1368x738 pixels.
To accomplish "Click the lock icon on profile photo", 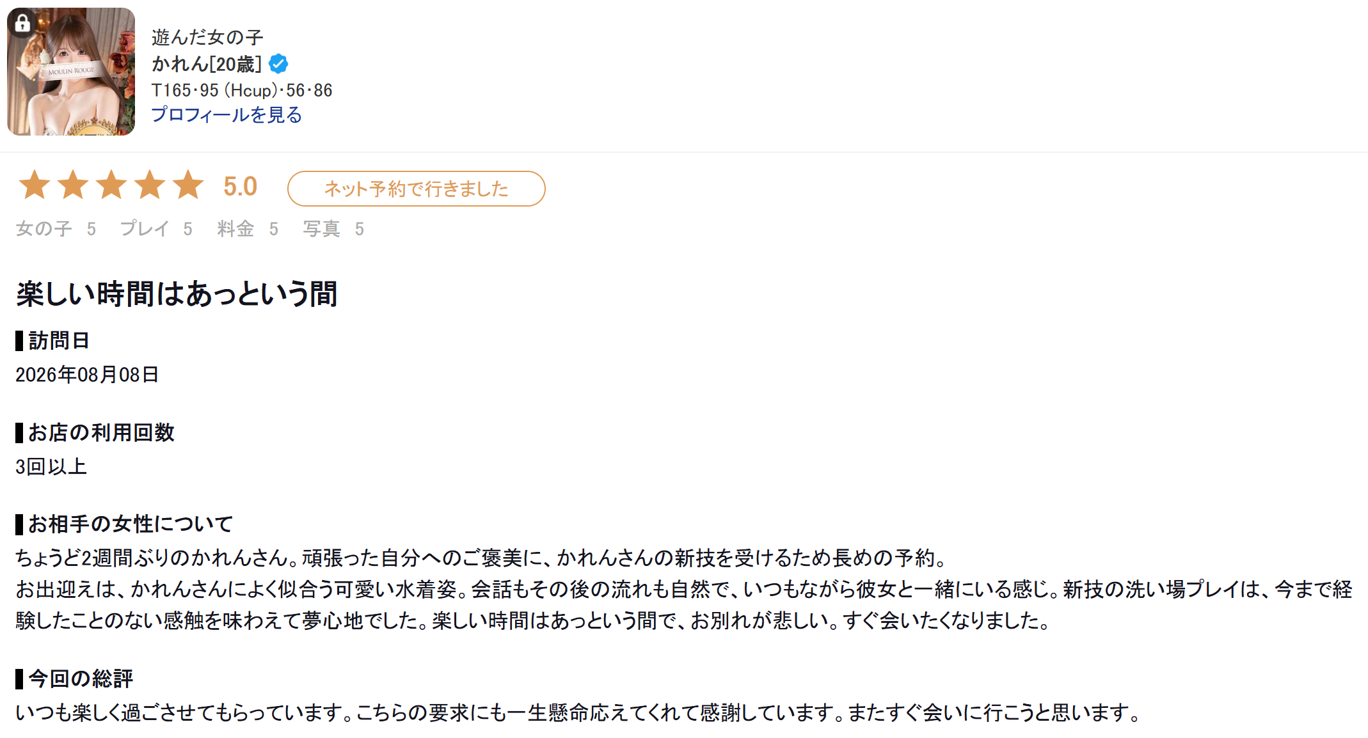I will click(23, 24).
